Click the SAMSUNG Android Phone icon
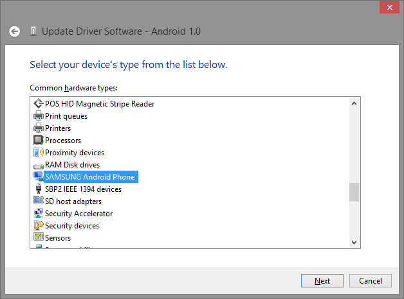404x299 pixels. [38, 177]
